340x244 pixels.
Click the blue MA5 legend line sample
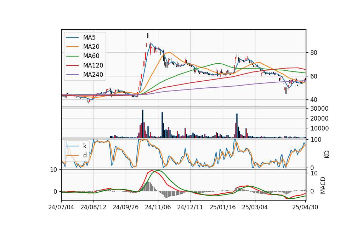[72, 37]
